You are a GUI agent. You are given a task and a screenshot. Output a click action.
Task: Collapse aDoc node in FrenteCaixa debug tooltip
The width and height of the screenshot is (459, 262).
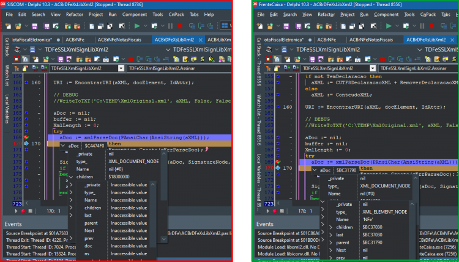tap(315, 170)
